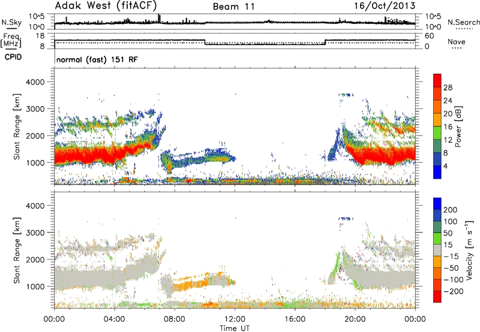Click the "16:00" time tick label
The height and width of the screenshot is (332, 480).
295,319
